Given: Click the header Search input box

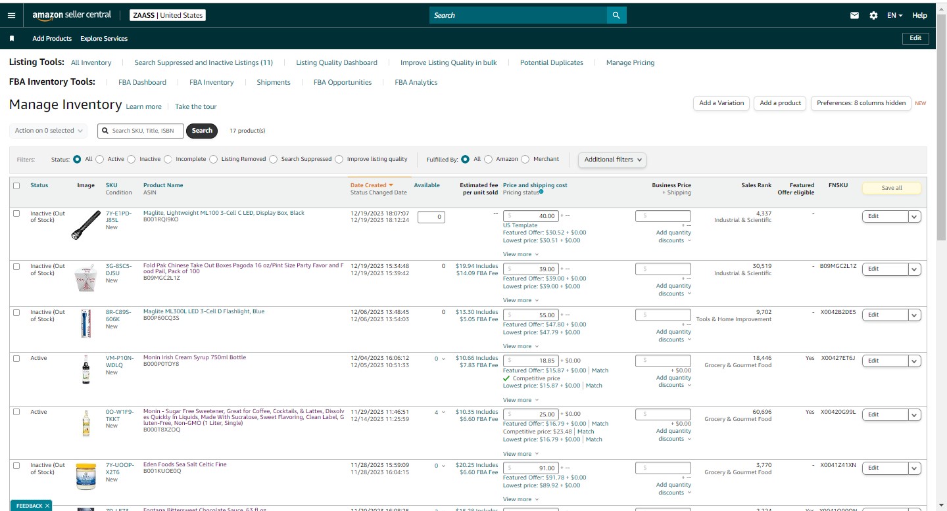Looking at the screenshot, I should click(518, 15).
